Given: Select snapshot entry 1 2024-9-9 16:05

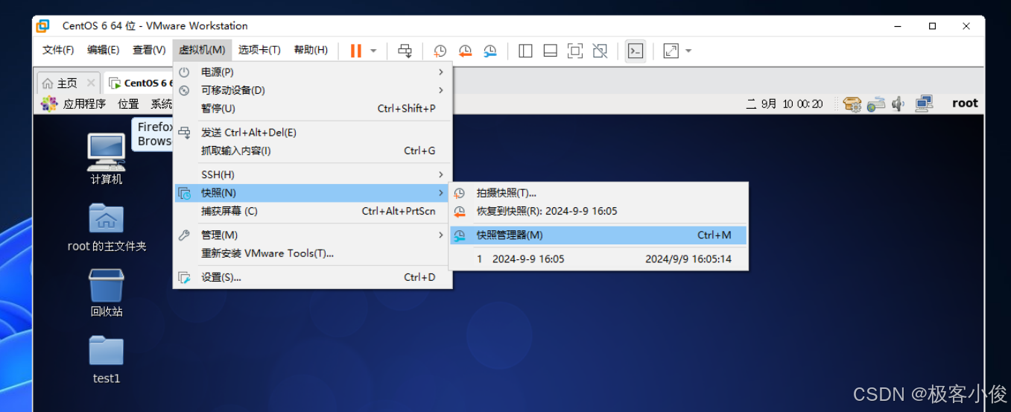Looking at the screenshot, I should 598,259.
